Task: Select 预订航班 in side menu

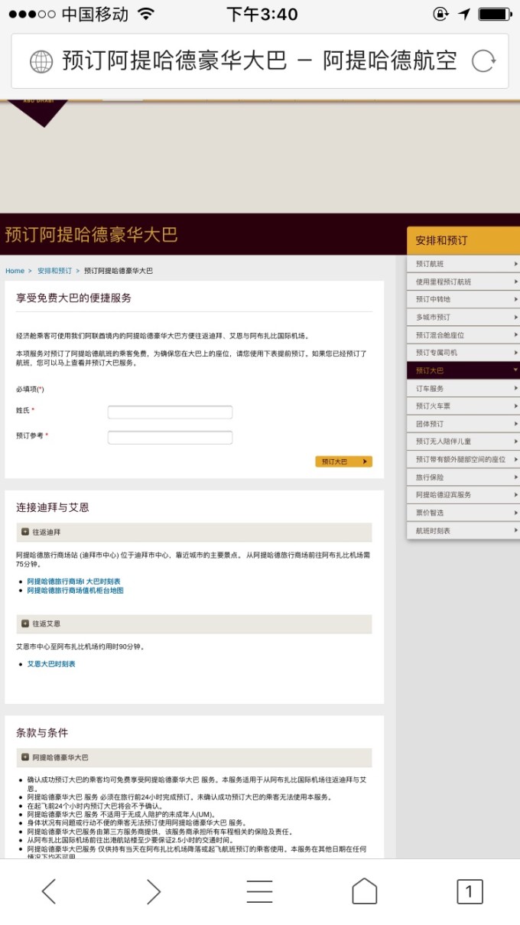Action: pyautogui.click(x=463, y=264)
